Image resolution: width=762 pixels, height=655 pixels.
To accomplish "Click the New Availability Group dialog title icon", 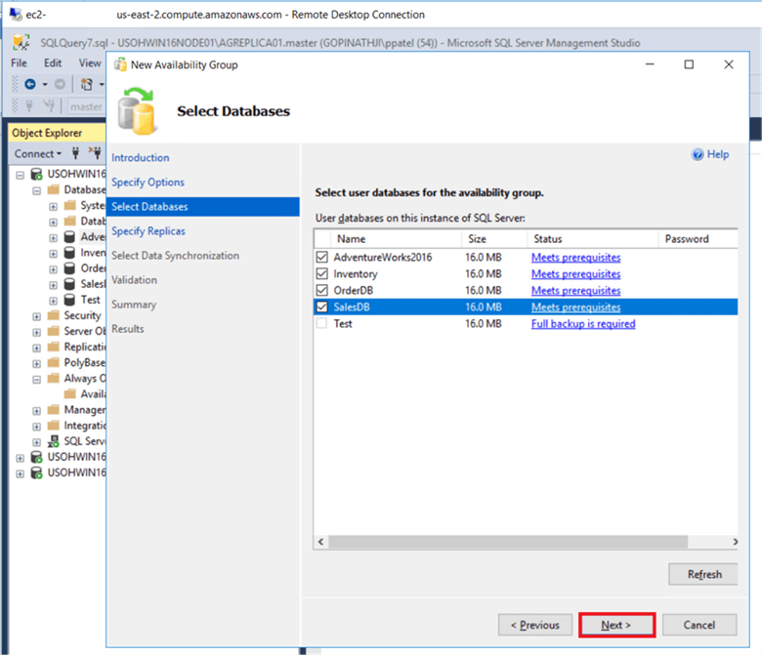I will pyautogui.click(x=120, y=64).
